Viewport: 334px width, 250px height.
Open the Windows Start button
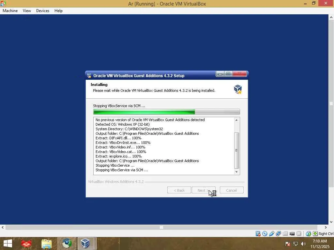8,243
